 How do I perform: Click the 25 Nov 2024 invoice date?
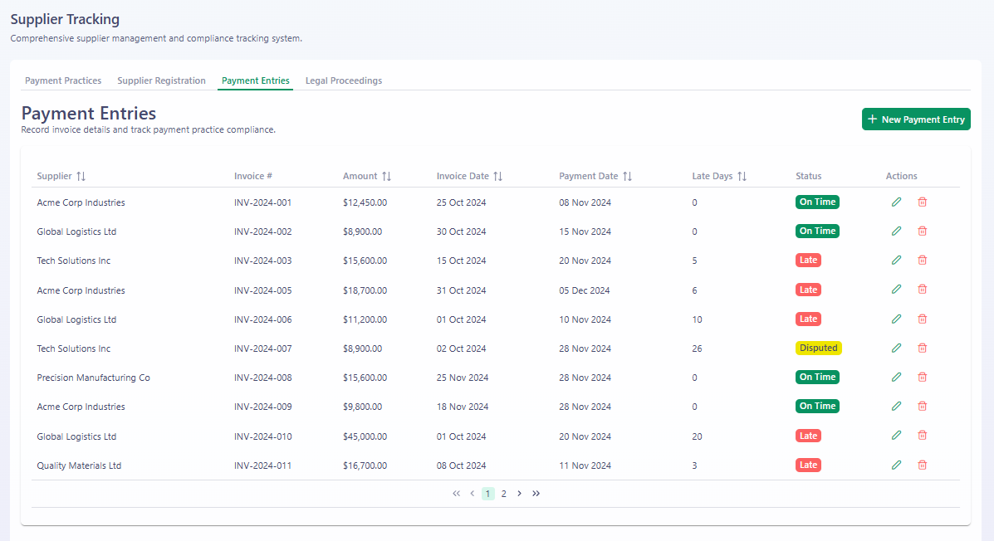coord(463,378)
